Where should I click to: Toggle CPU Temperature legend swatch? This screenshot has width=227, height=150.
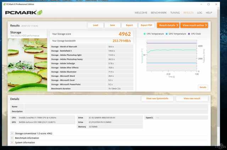click(x=144, y=34)
